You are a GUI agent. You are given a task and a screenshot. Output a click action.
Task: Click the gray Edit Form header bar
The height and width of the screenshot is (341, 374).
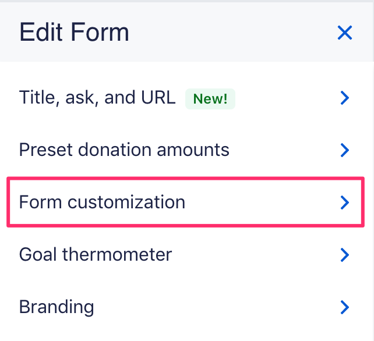point(233,32)
